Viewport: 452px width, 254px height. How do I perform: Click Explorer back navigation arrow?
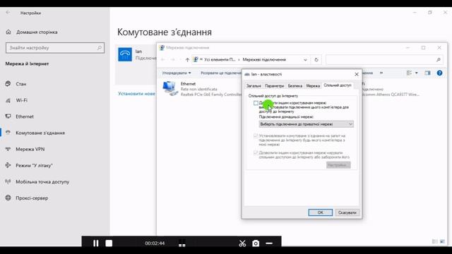pyautogui.click(x=163, y=59)
